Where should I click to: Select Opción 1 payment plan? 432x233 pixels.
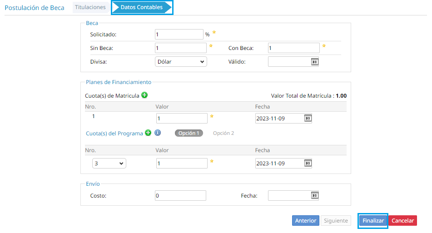click(x=189, y=133)
